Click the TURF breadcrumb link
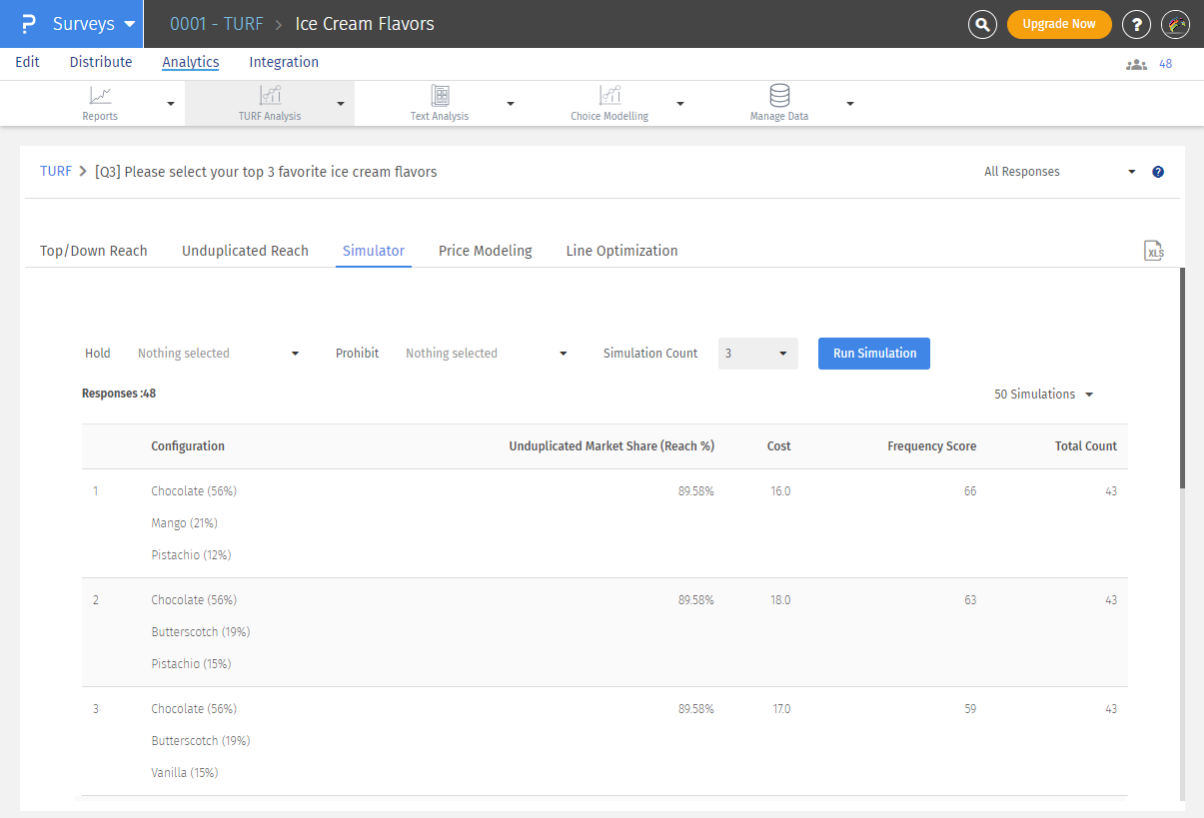The image size is (1204, 818). tap(56, 172)
